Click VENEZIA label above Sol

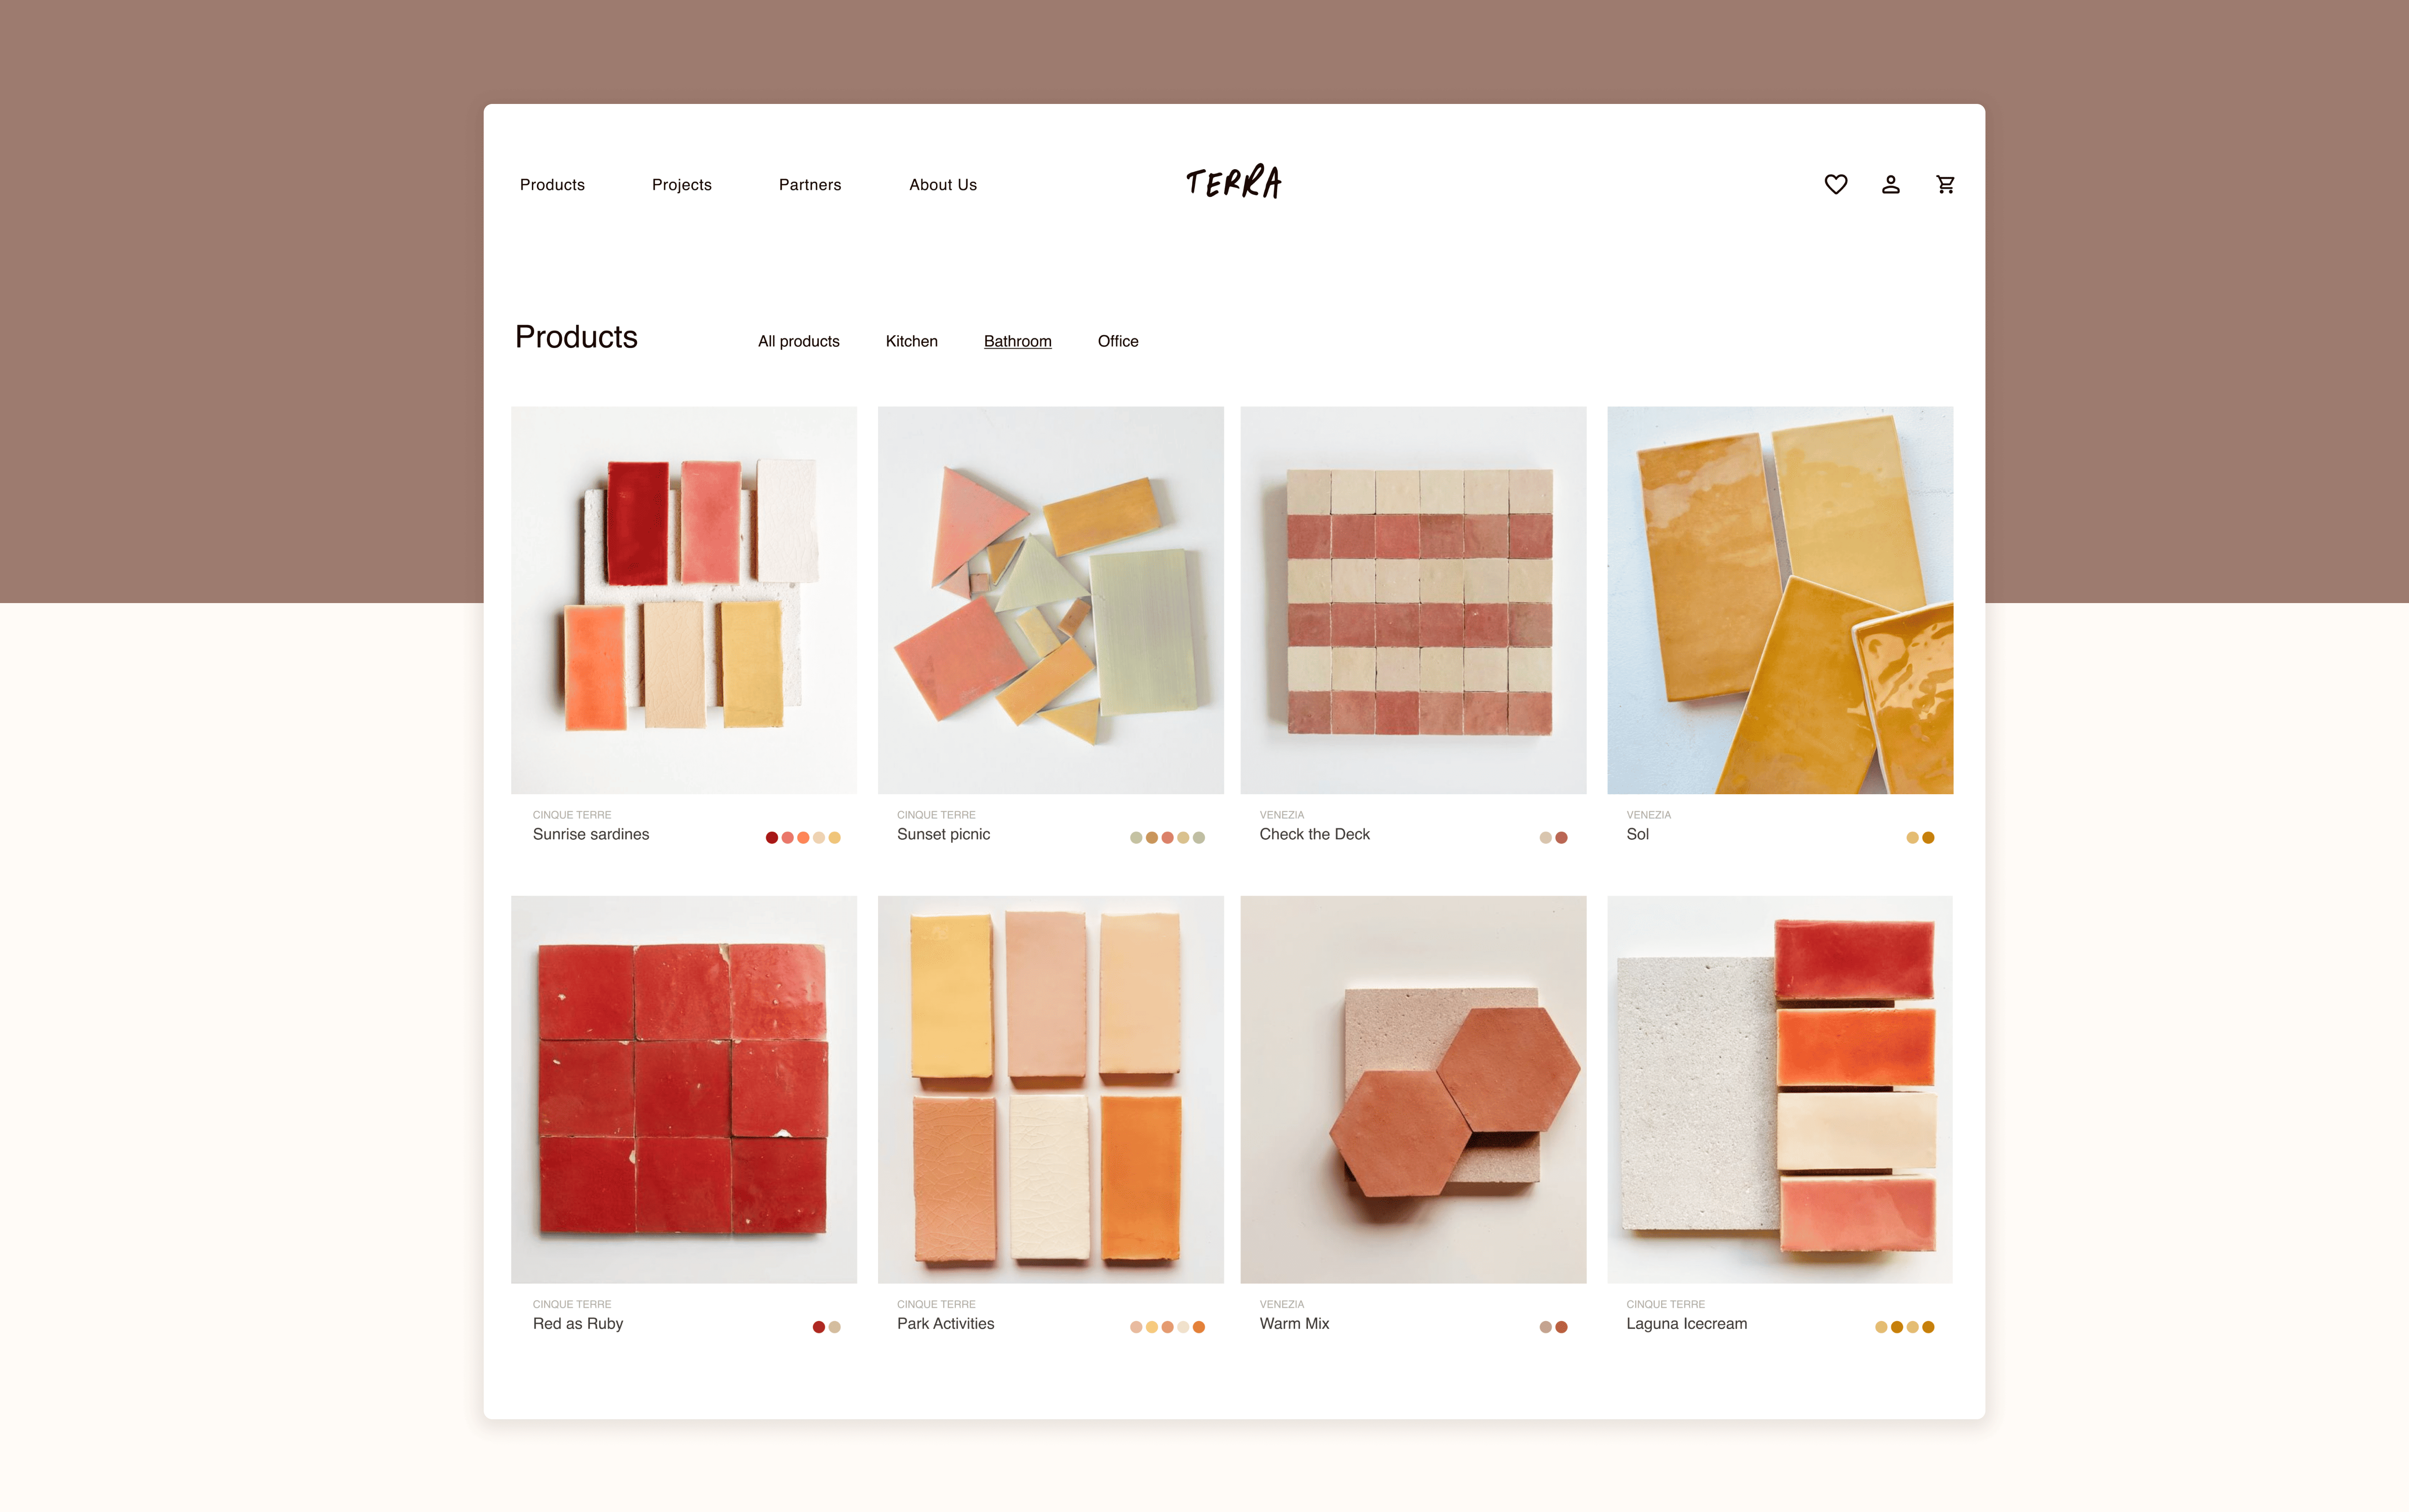[x=1649, y=815]
